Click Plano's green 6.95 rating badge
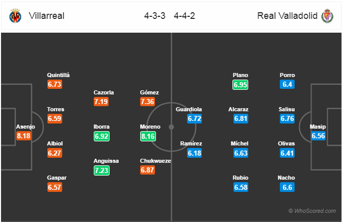This screenshot has width=342, height=222. pyautogui.click(x=240, y=85)
